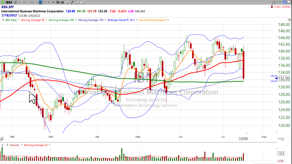Select the 15m time frame
Screen dimensions: 292x164
coord(31,2)
